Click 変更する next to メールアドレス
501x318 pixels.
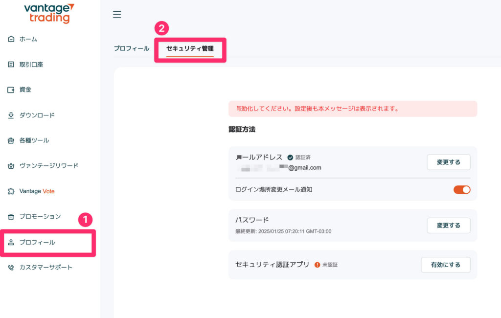pos(448,162)
